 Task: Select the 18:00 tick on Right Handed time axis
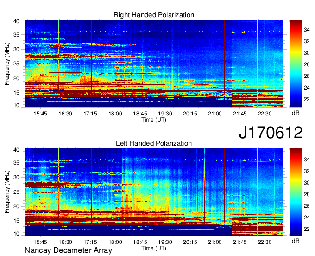115,114
